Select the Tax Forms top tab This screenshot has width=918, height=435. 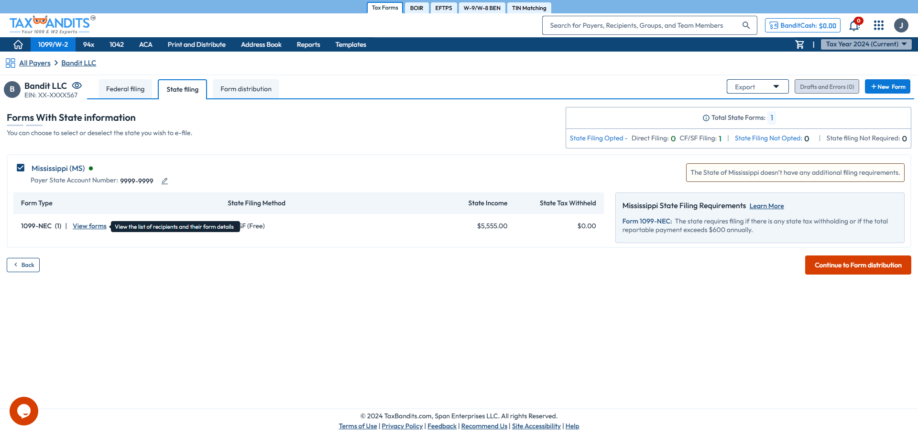(x=385, y=8)
